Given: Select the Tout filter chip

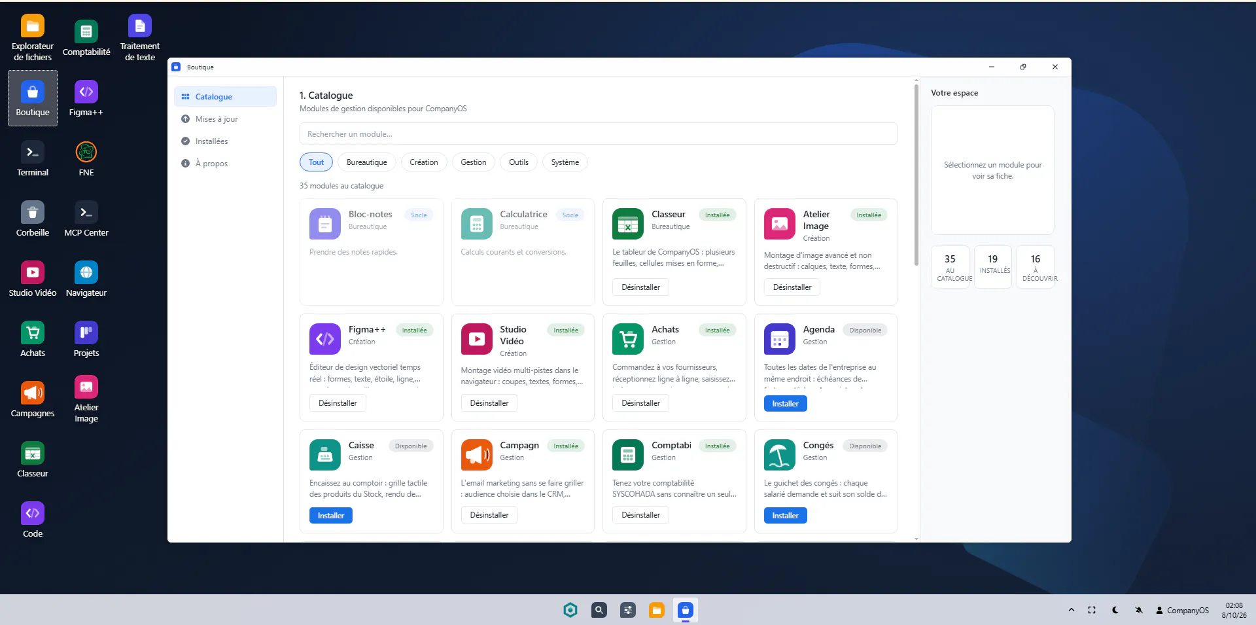Looking at the screenshot, I should (x=317, y=162).
